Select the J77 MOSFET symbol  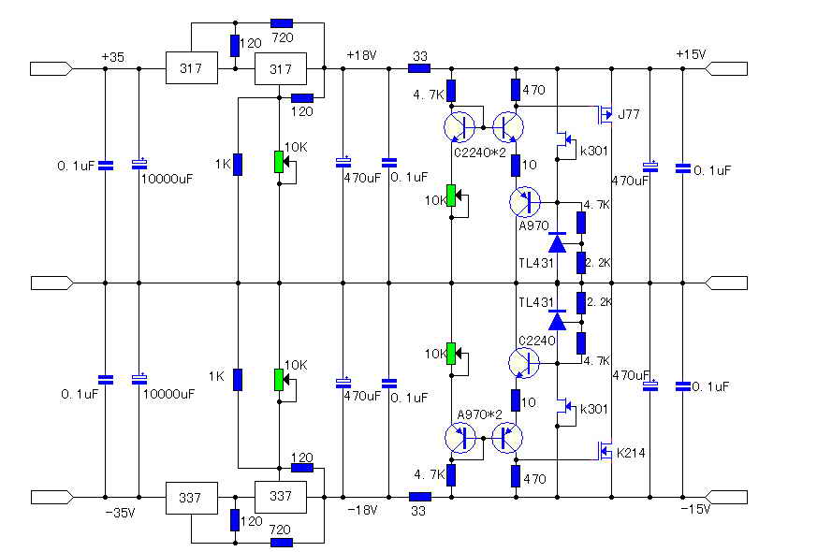(605, 114)
